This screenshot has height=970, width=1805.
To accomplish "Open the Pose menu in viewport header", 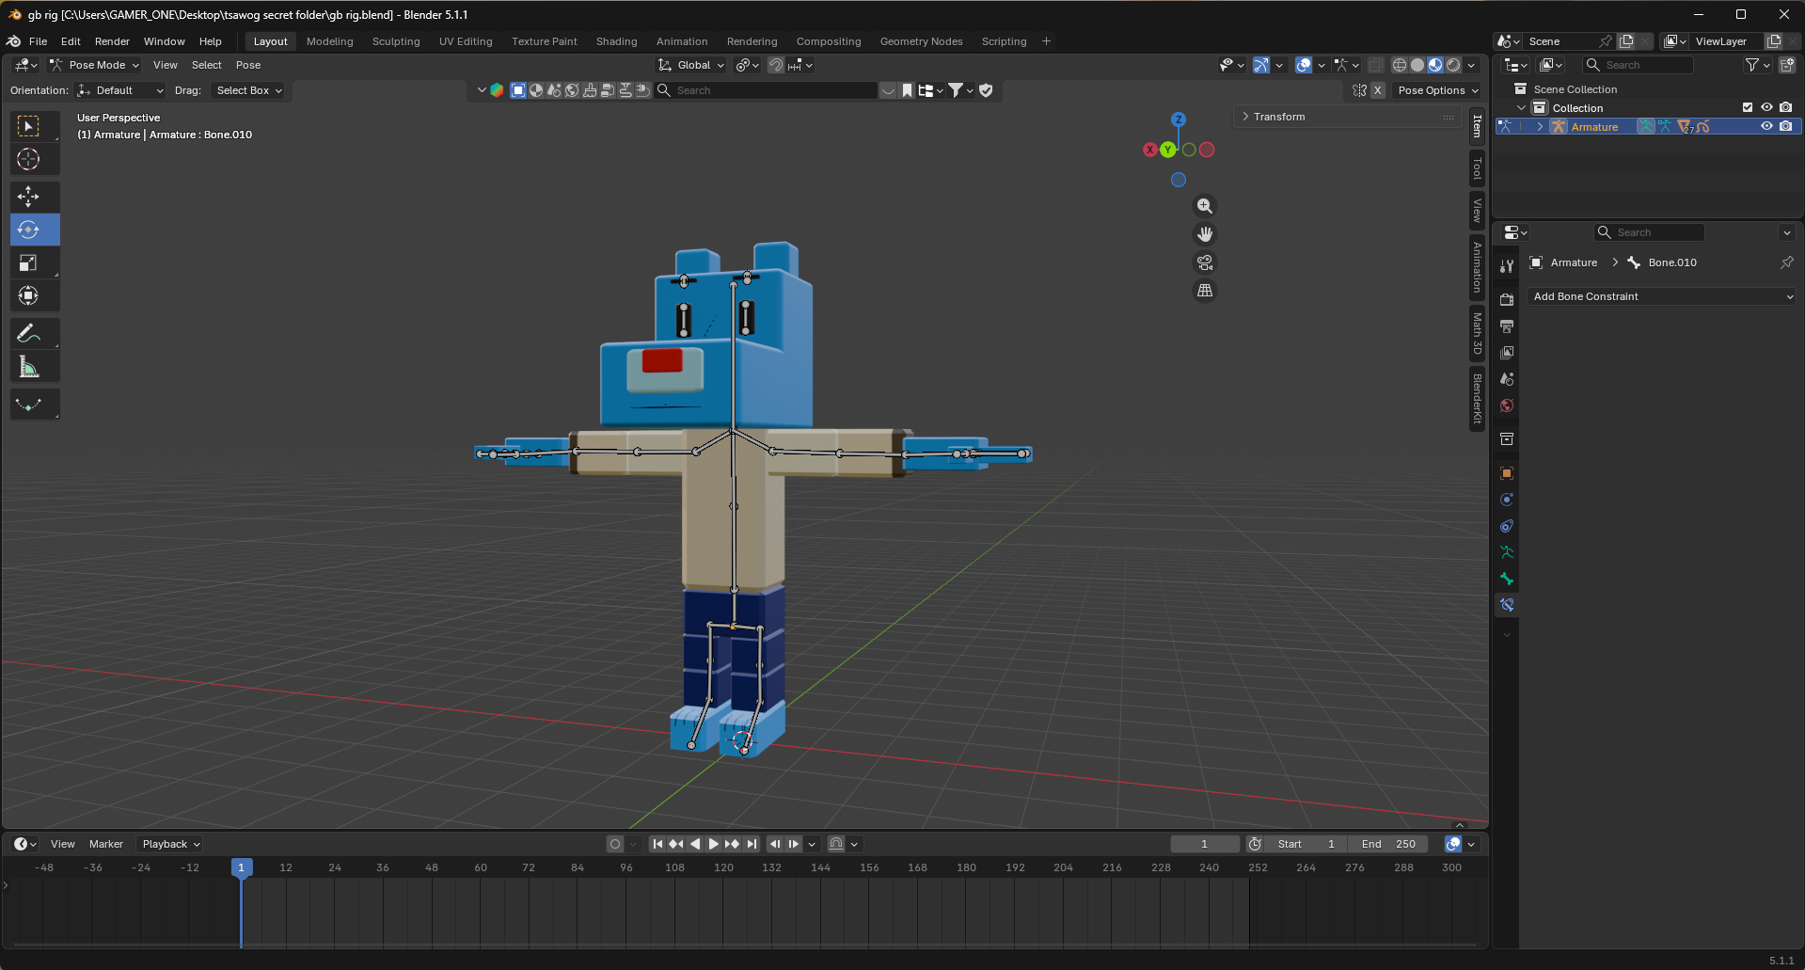I will (x=248, y=65).
